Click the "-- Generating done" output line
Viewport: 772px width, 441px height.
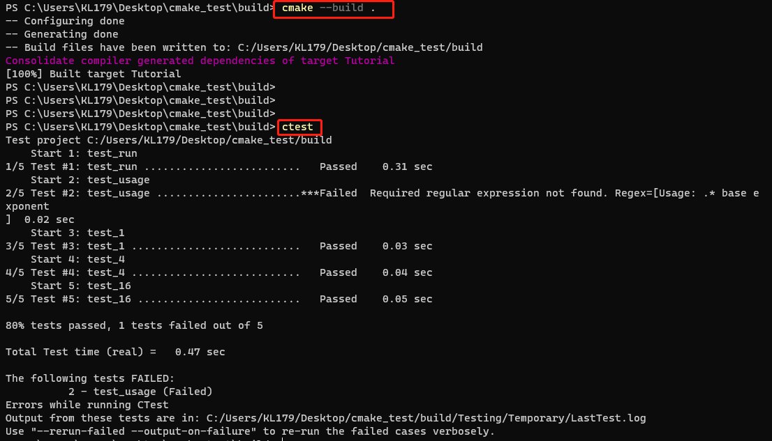coord(61,35)
